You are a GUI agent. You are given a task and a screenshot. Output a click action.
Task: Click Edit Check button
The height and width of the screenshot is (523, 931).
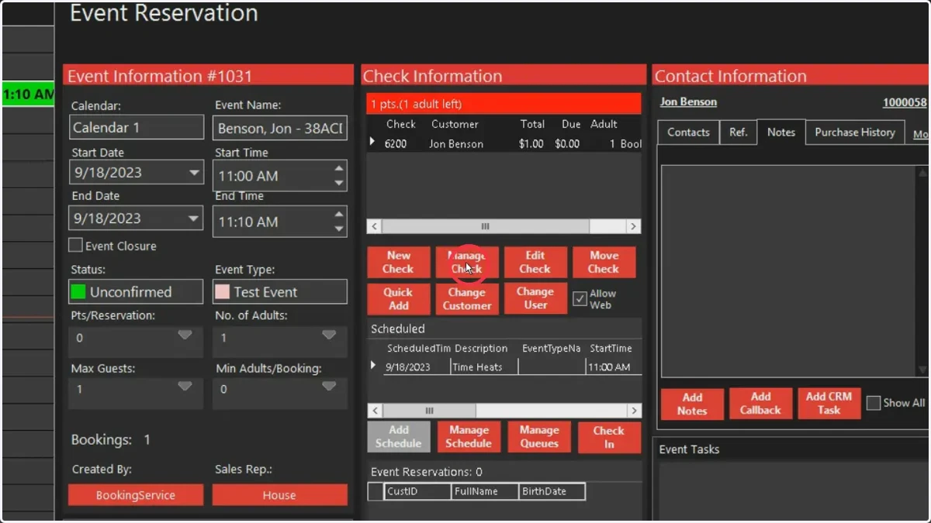(x=535, y=262)
